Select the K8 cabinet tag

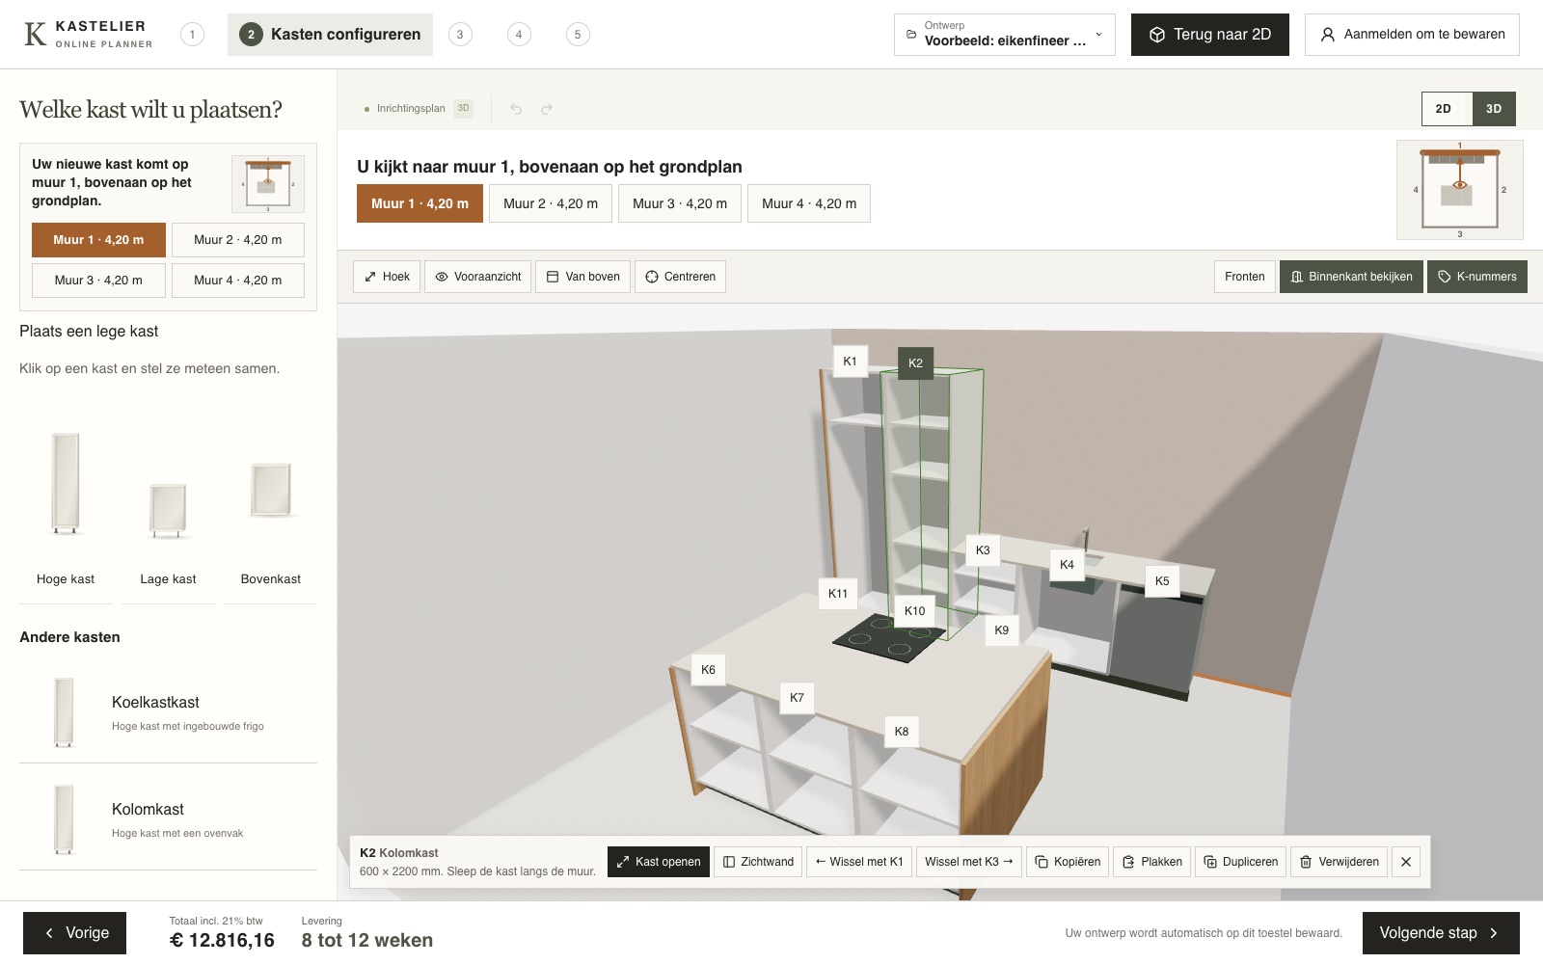point(902,732)
